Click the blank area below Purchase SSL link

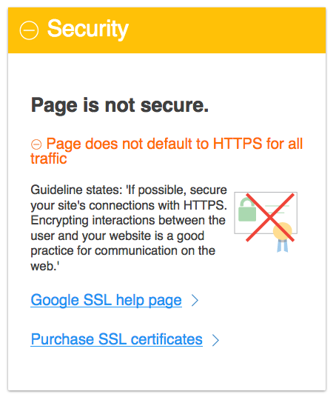pyautogui.click(x=167, y=369)
